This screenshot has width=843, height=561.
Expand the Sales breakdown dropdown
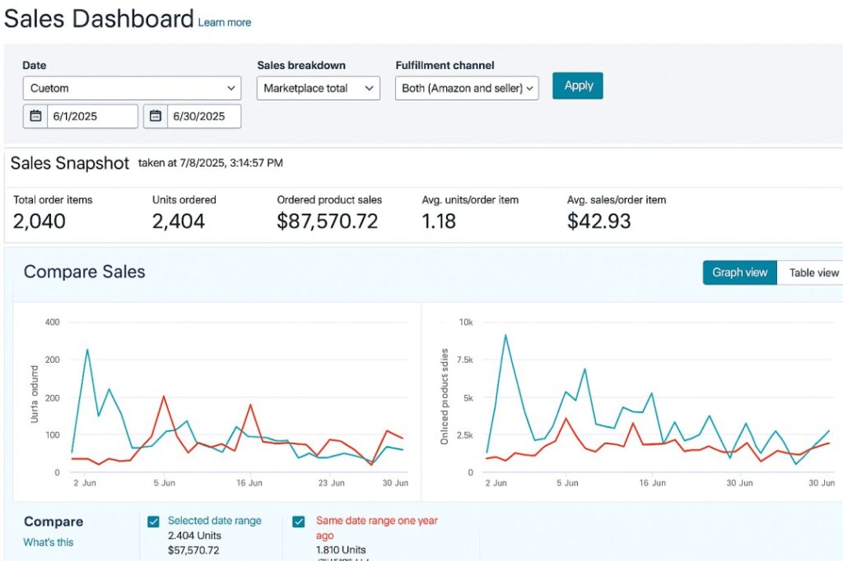[x=318, y=88]
